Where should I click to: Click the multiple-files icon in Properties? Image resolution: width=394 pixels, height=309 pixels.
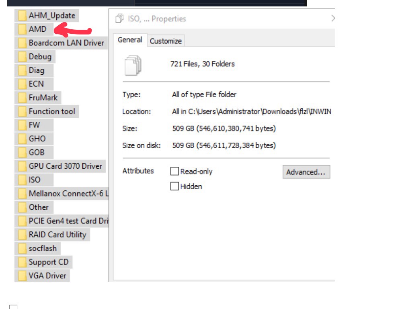[133, 65]
